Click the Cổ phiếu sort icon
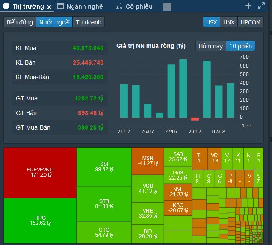This screenshot has height=245, width=272. point(119,6)
